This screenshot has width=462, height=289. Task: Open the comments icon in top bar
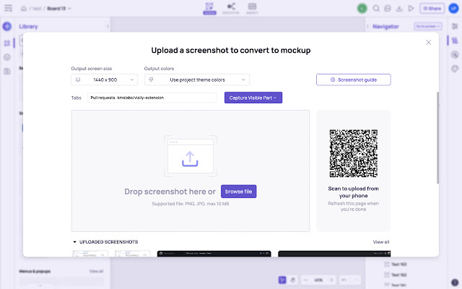pyautogui.click(x=388, y=8)
